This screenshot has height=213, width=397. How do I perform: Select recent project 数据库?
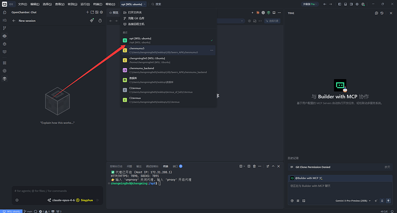[169, 80]
